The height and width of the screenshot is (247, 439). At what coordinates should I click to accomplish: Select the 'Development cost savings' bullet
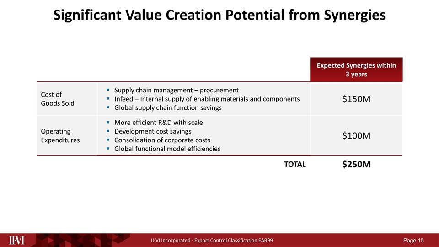153,131
